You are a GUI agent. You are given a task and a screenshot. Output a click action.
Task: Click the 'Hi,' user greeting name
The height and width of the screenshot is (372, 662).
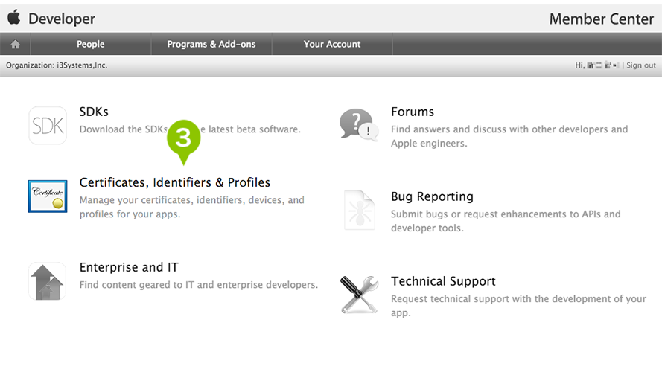(x=597, y=65)
